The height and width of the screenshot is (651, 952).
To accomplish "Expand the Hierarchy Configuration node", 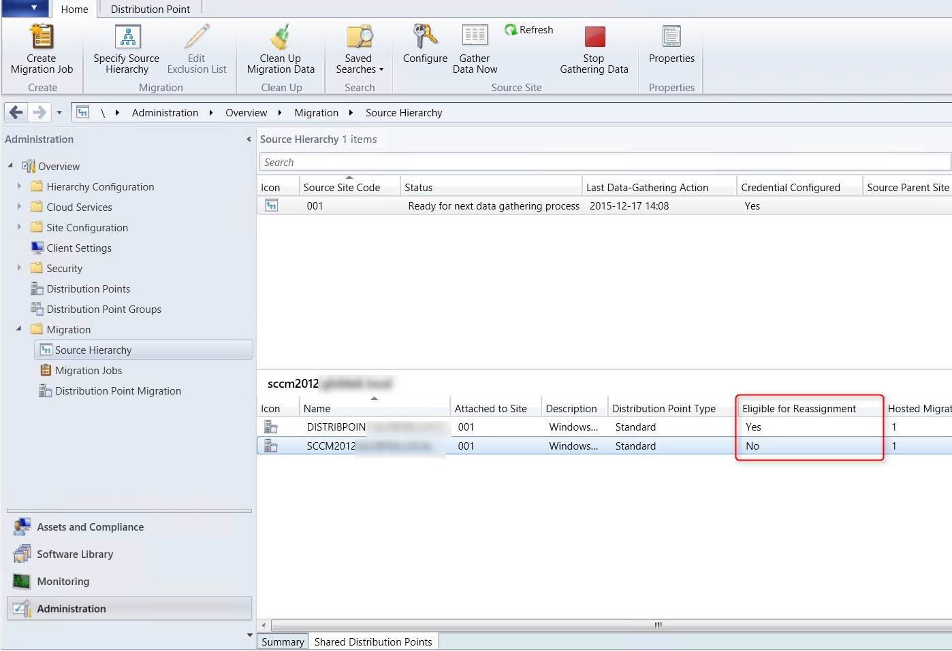I will point(18,186).
